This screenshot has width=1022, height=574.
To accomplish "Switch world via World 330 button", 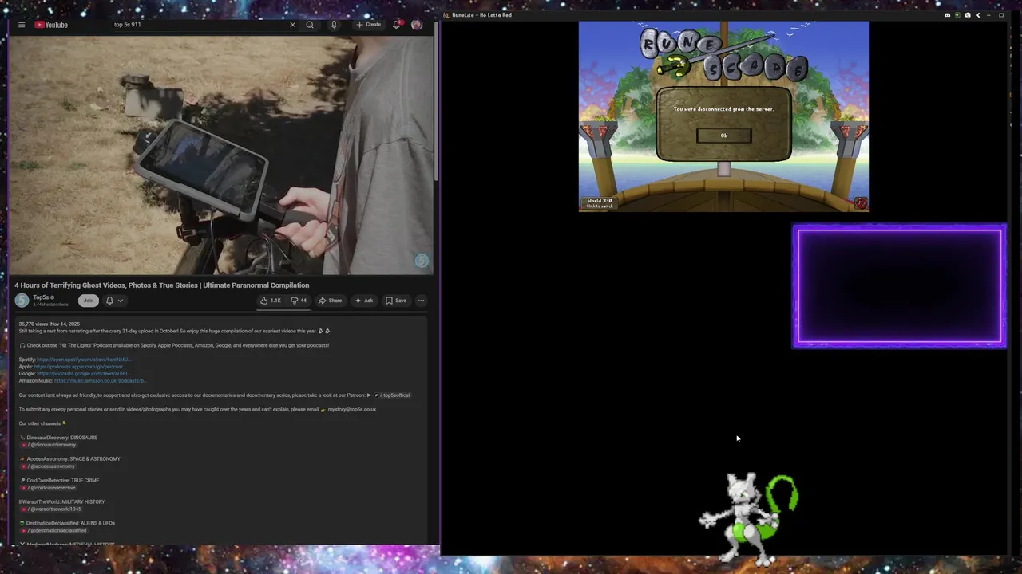I will point(600,203).
